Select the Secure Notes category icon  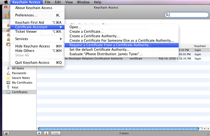(x=8, y=78)
